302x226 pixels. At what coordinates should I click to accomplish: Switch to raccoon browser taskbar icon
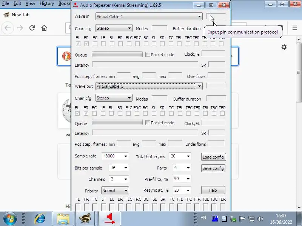coord(85,219)
